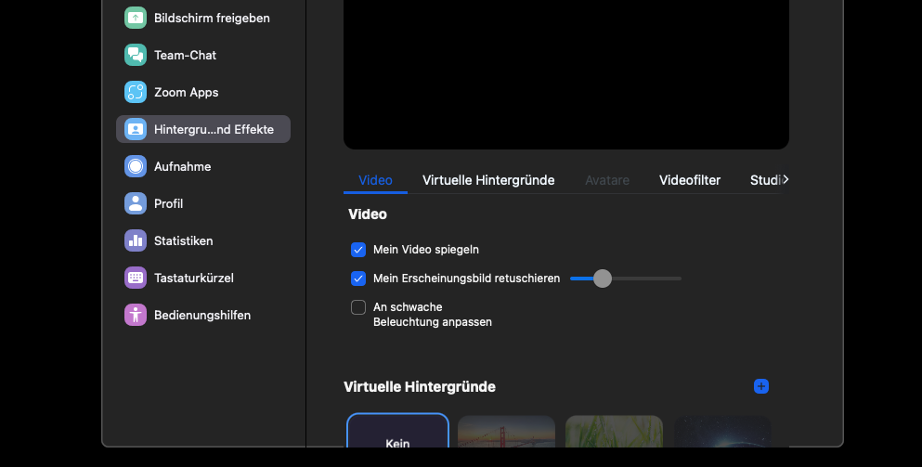
Task: Click the Team-Chat speech bubble icon
Action: 136,55
